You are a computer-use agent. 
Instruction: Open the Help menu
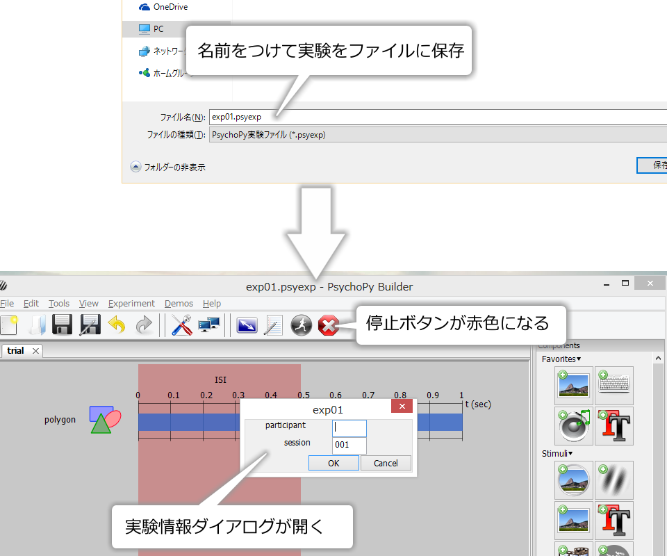tap(212, 303)
